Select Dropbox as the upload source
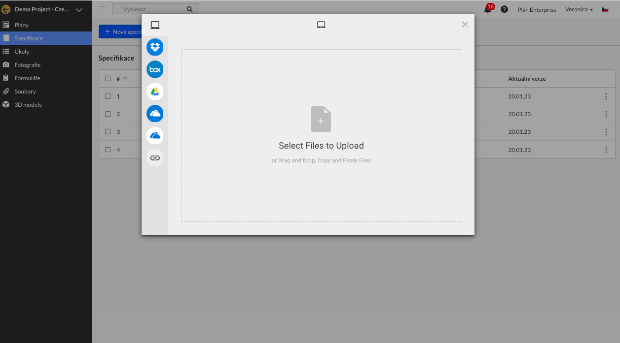The height and width of the screenshot is (343, 620). (x=155, y=47)
